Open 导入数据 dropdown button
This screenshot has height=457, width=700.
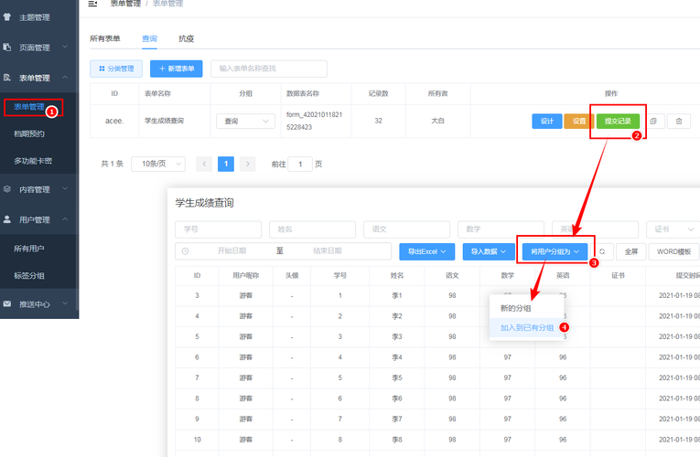pyautogui.click(x=489, y=251)
